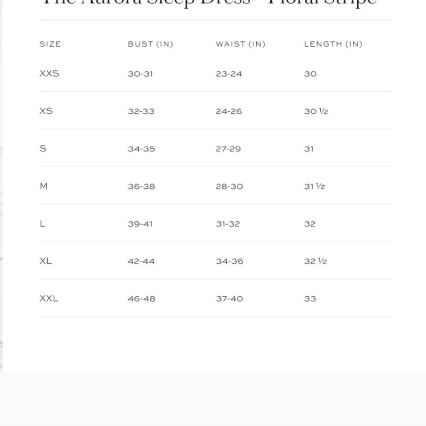Select the XL size row label
Screen dimensions: 426x426
pyautogui.click(x=46, y=261)
